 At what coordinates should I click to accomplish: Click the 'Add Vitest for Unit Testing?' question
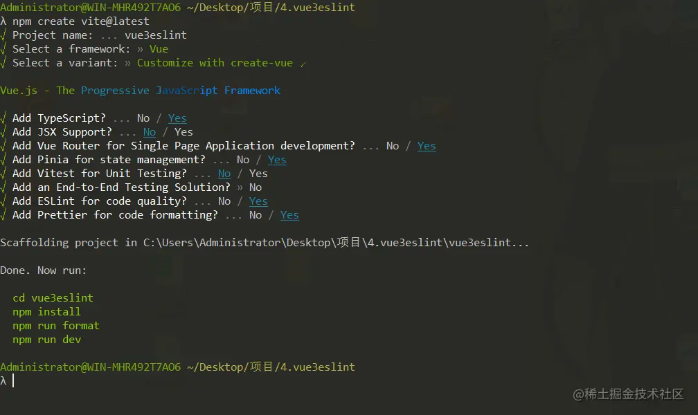click(100, 174)
